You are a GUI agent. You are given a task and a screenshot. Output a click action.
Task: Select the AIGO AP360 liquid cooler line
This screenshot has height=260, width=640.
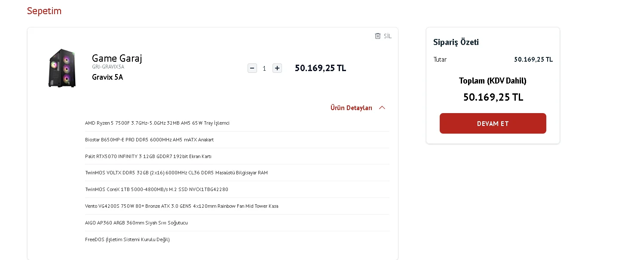pyautogui.click(x=136, y=223)
